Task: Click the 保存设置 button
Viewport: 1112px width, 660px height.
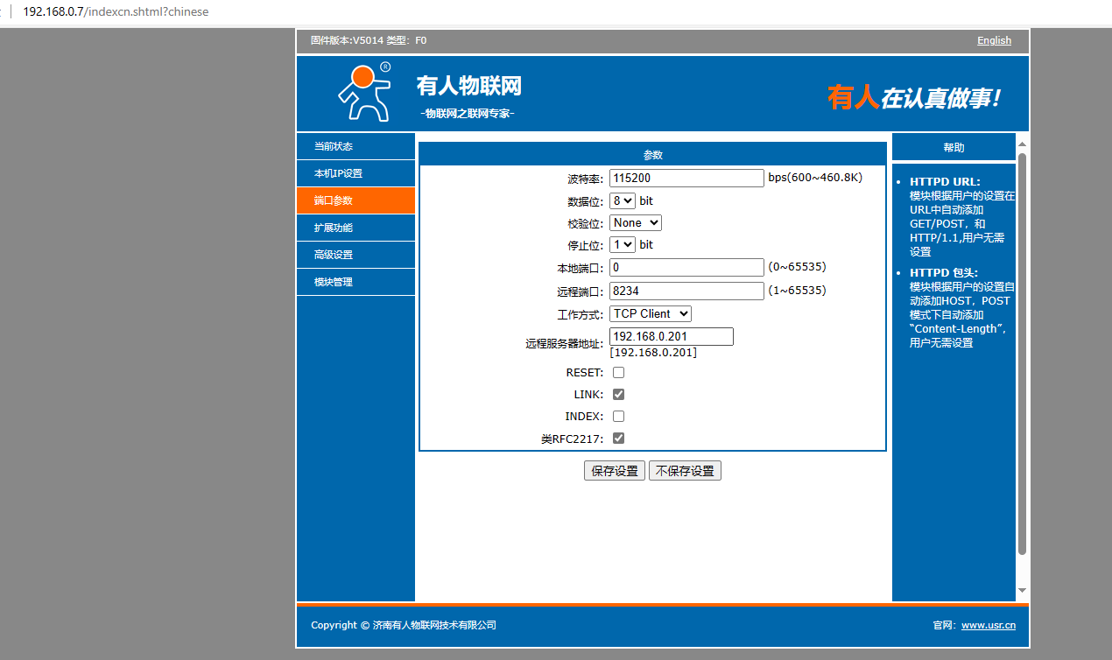Action: click(x=615, y=471)
